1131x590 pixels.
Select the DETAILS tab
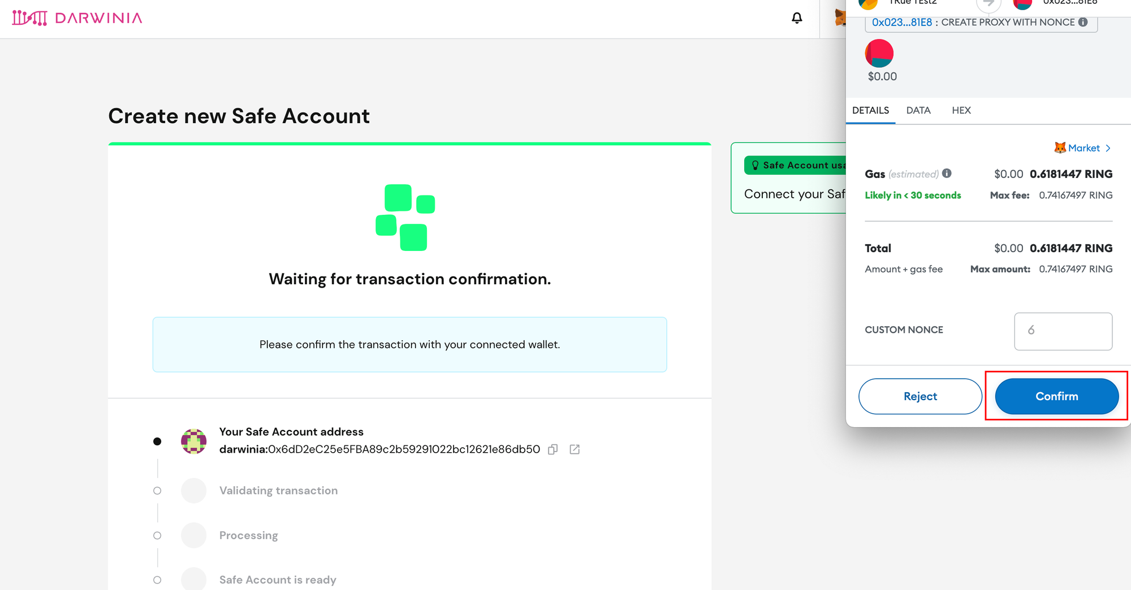click(870, 110)
